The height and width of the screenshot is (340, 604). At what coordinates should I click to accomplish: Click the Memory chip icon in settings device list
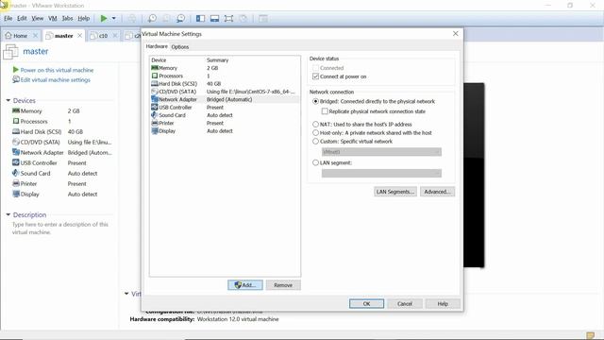155,68
